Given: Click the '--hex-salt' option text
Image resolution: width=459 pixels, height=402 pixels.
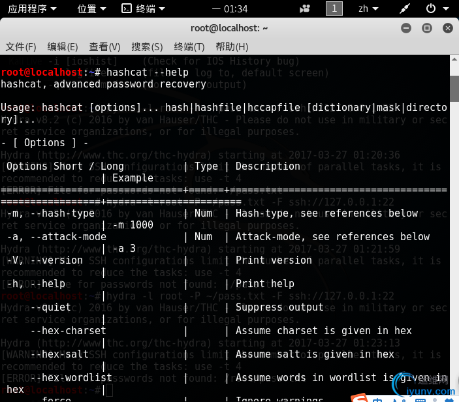Looking at the screenshot, I should click(59, 354).
